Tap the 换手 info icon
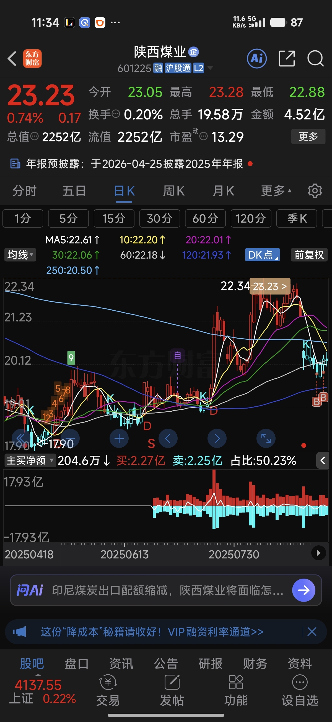 click(116, 114)
